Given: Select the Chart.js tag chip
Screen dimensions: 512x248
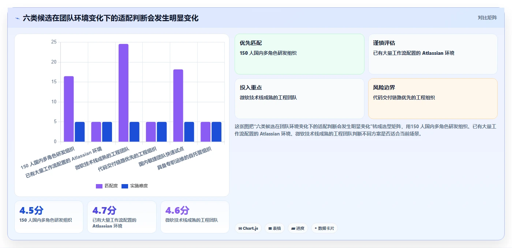Looking at the screenshot, I should 248,228.
